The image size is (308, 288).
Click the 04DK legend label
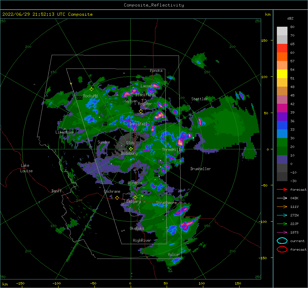[x=294, y=198]
